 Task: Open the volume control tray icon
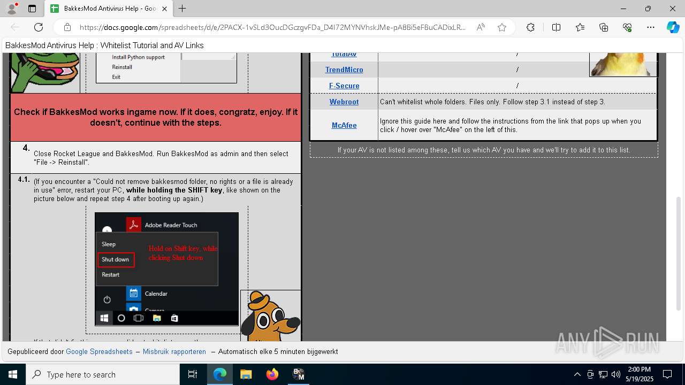click(616, 374)
